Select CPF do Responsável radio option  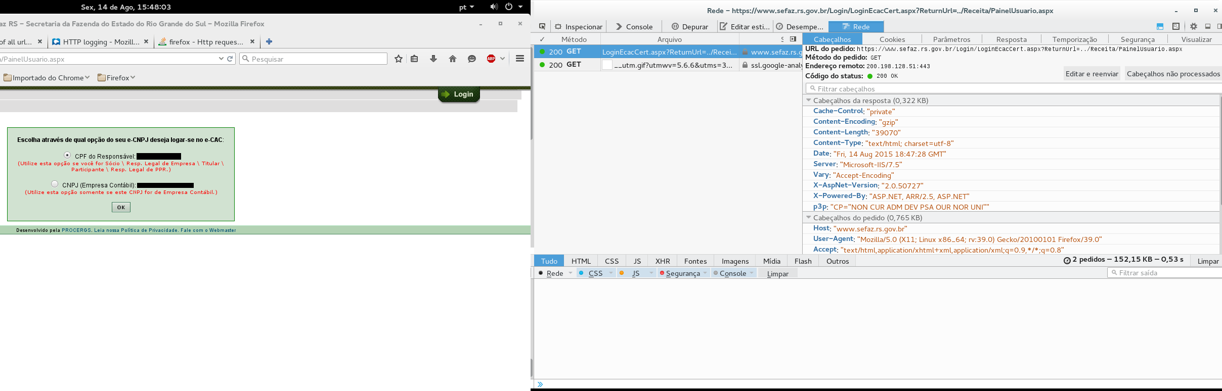pyautogui.click(x=67, y=155)
